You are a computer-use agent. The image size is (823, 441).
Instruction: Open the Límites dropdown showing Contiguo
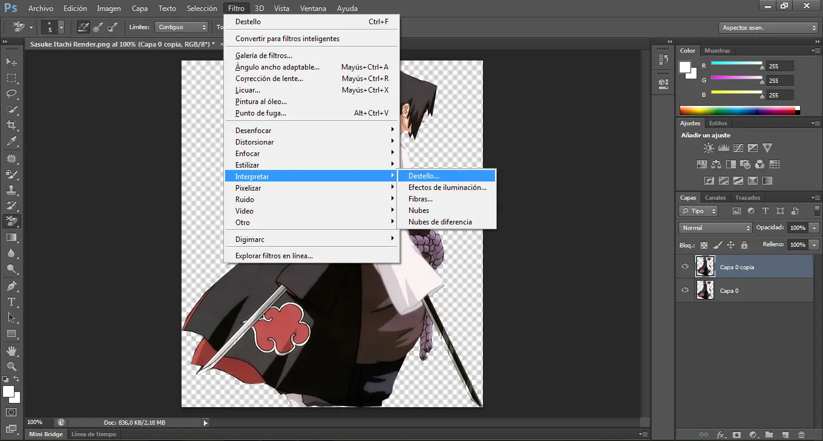coord(181,27)
